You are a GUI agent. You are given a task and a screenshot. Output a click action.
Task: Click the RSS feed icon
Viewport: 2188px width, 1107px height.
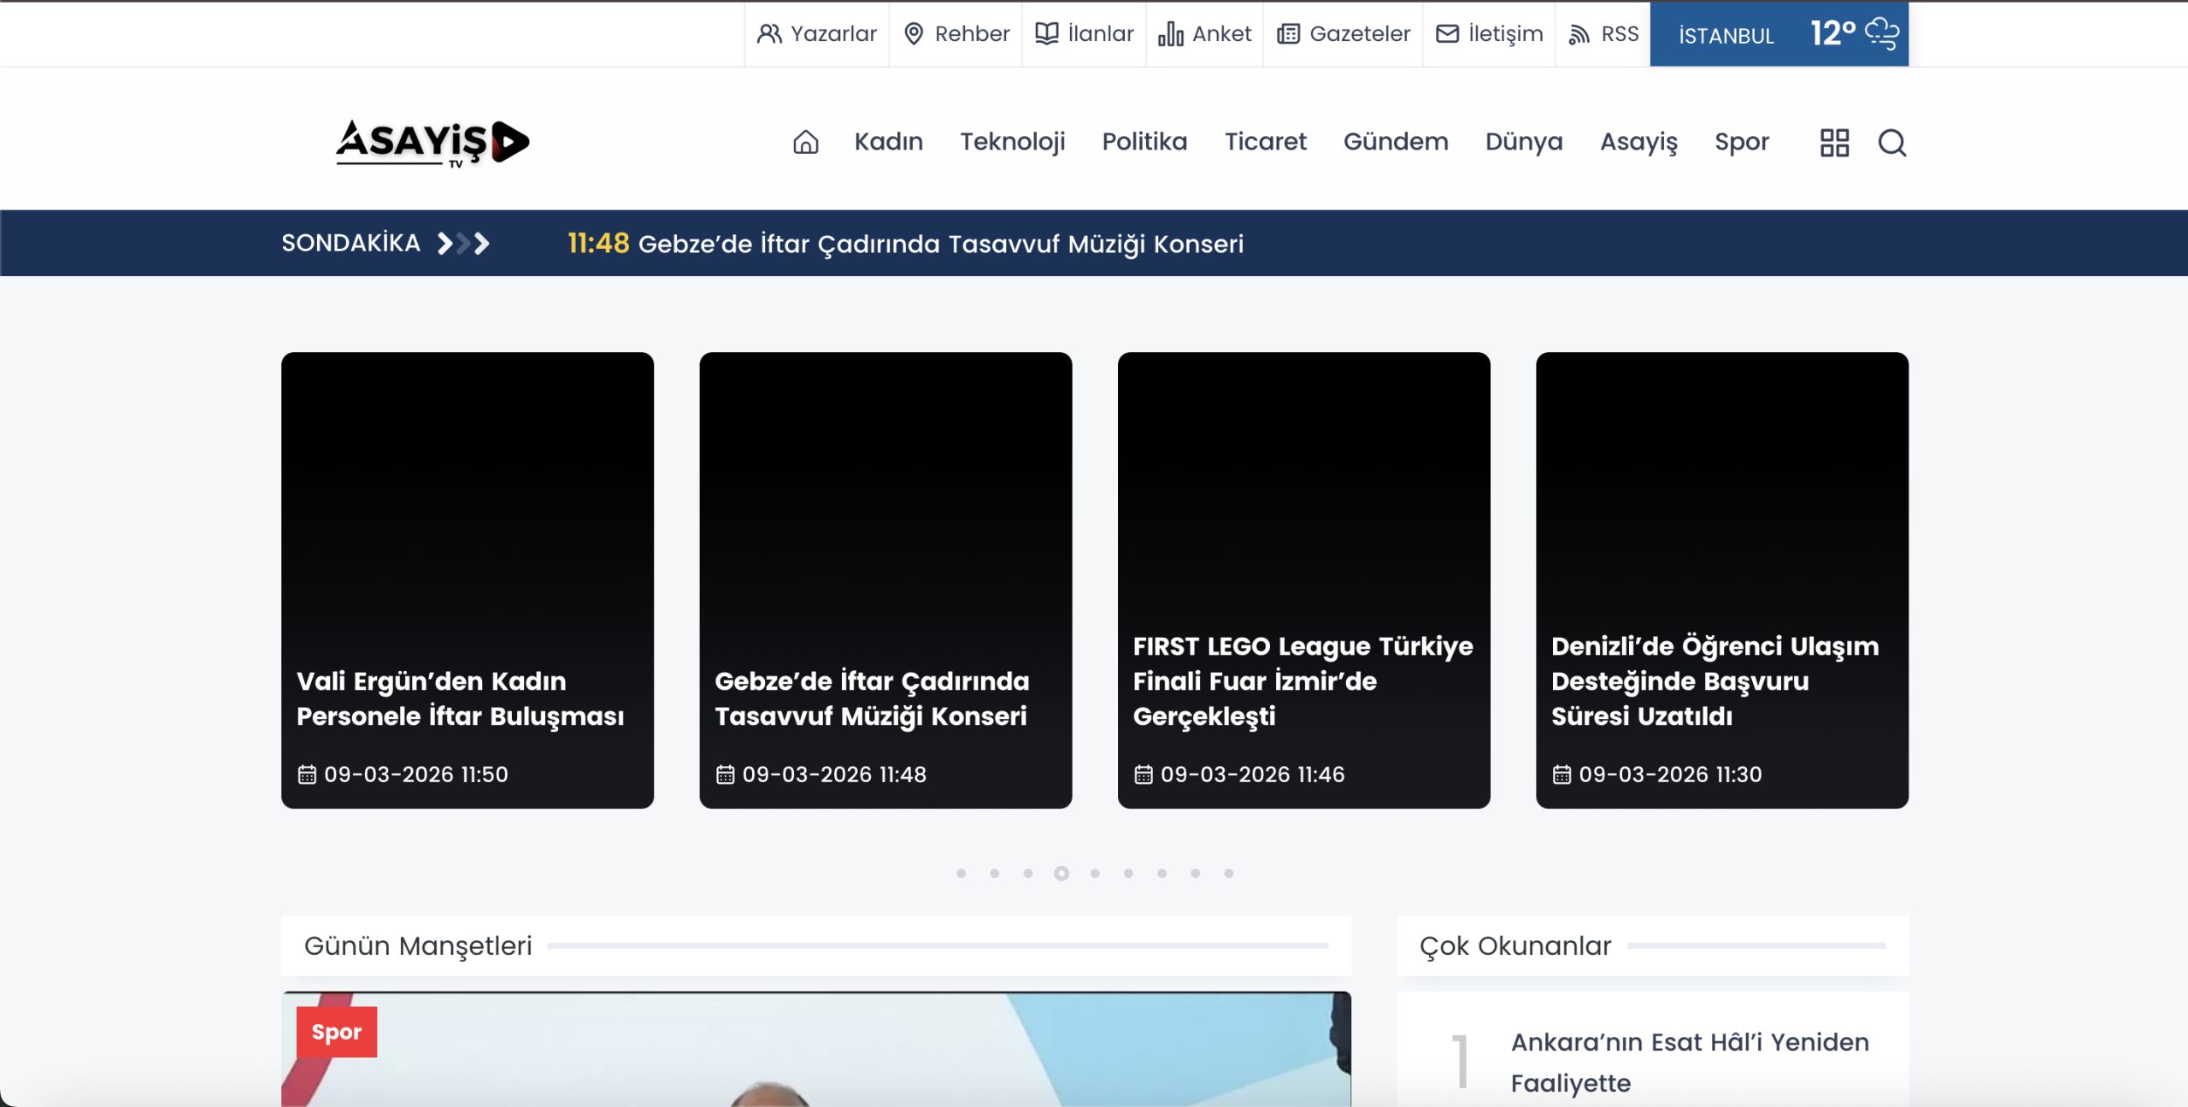pyautogui.click(x=1579, y=34)
